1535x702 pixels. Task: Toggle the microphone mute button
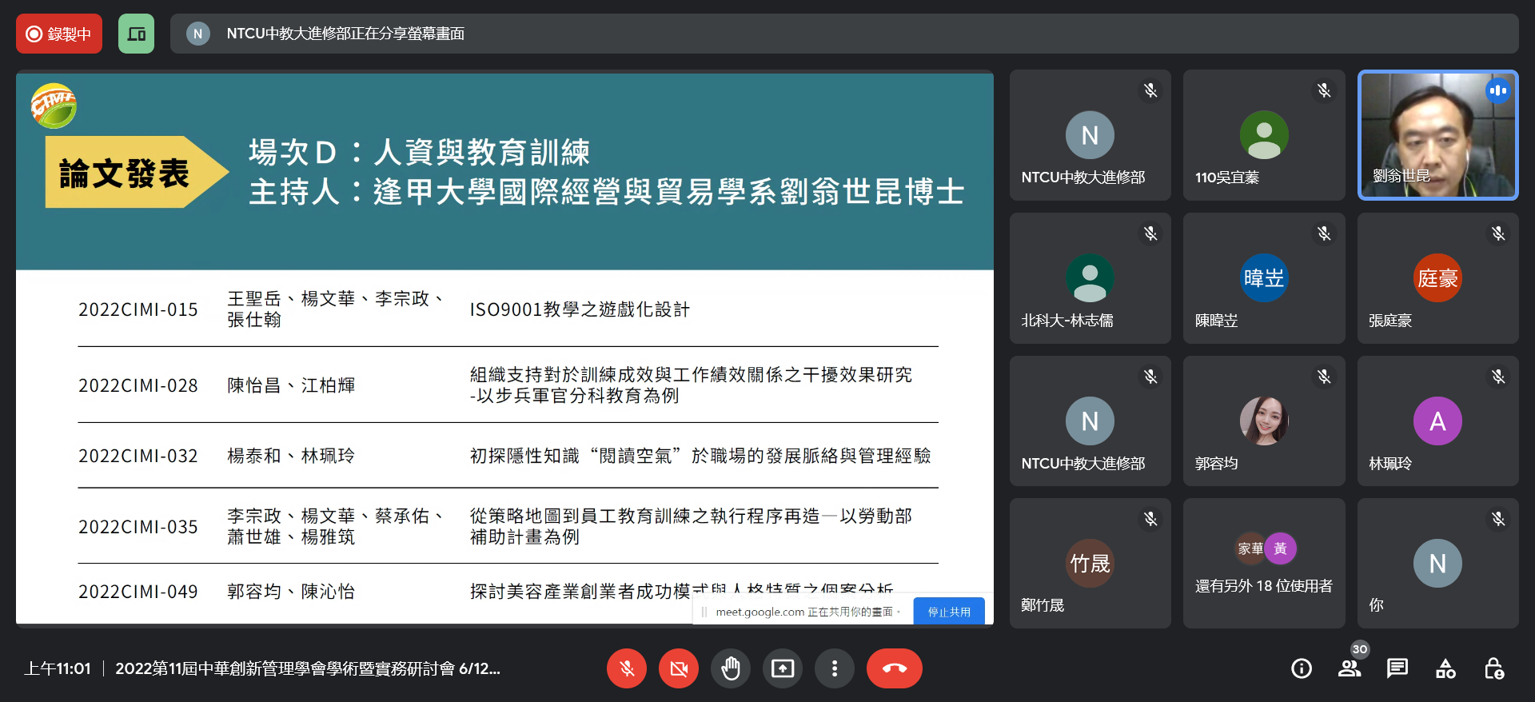tap(627, 668)
